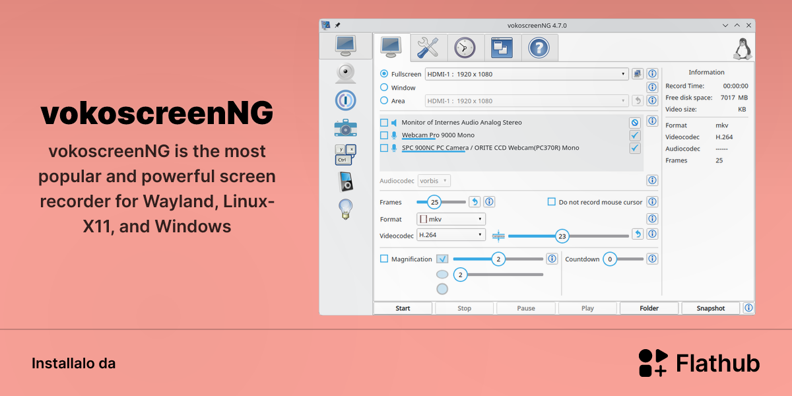Switch to the windows tab
Viewport: 792px width, 396px height.
tap(502, 48)
